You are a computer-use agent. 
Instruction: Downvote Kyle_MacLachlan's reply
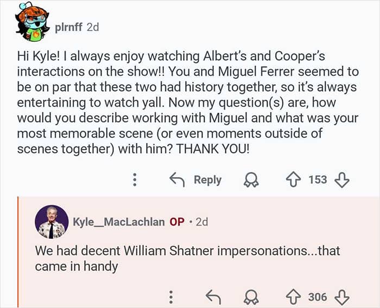click(x=342, y=297)
